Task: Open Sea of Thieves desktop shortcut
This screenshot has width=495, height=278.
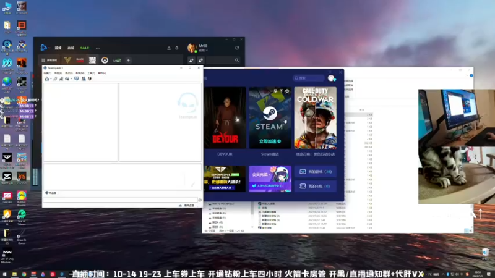Action: click(22, 217)
